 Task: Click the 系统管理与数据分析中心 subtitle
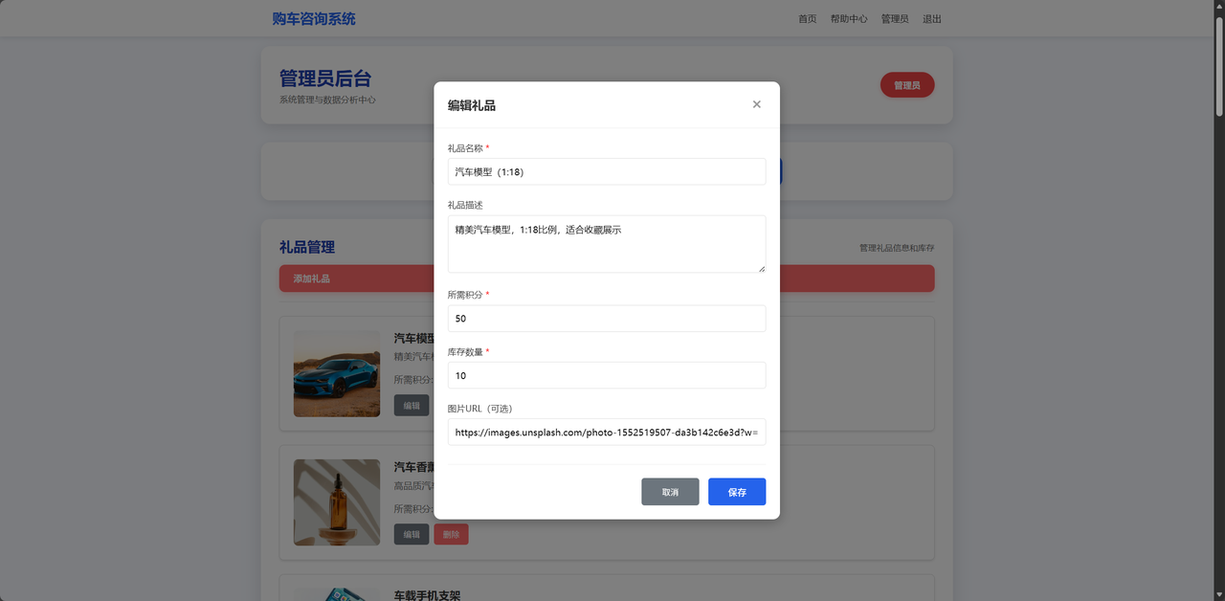(327, 100)
